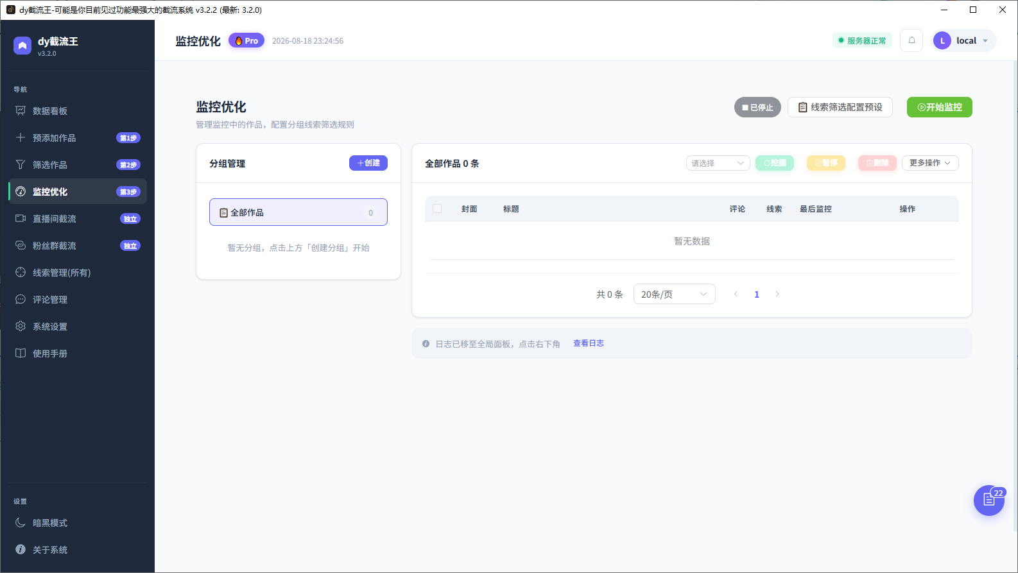Start monitoring with the 开始监控 button

click(940, 107)
